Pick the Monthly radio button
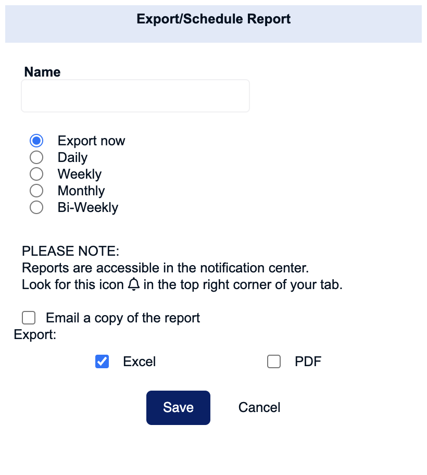This screenshot has width=427, height=475. (x=36, y=191)
